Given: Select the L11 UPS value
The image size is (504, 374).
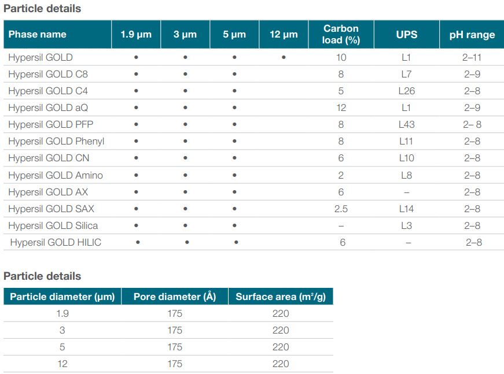Looking at the screenshot, I should [406, 141].
